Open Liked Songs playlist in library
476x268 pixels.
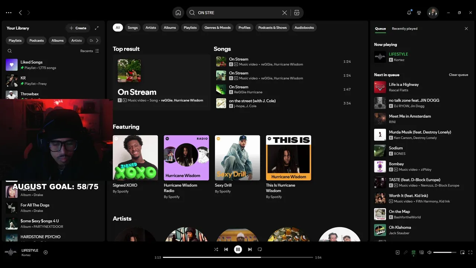(x=54, y=65)
